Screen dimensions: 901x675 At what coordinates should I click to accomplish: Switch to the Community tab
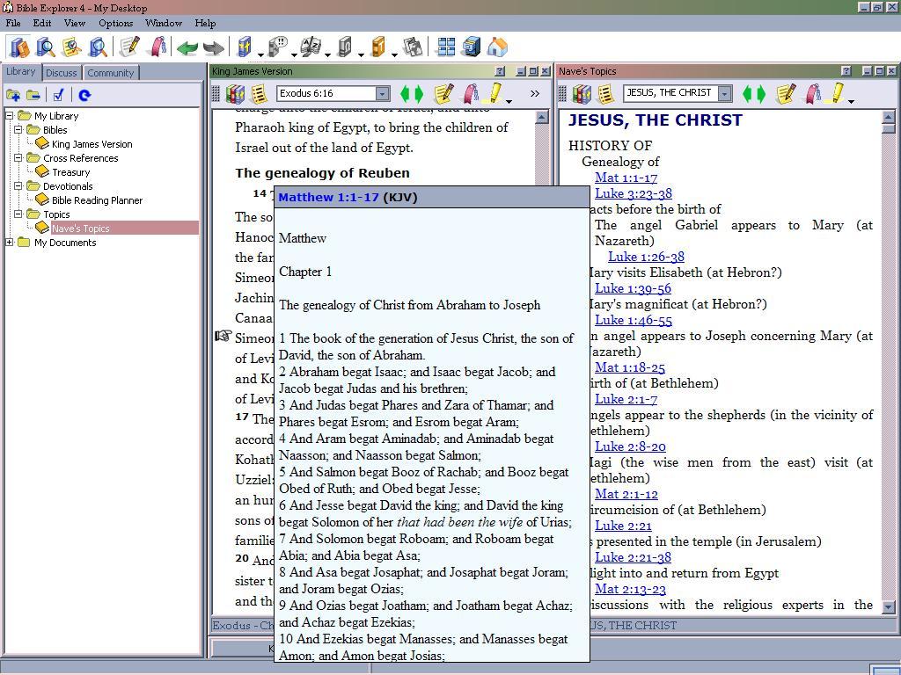click(x=111, y=73)
